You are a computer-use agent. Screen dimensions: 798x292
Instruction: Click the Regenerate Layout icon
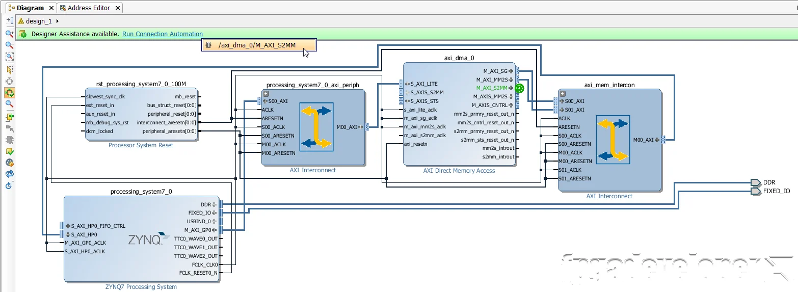(x=9, y=174)
